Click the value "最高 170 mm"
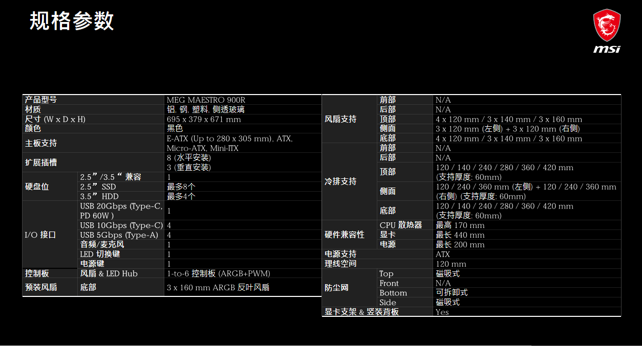642x346 pixels. tap(460, 225)
